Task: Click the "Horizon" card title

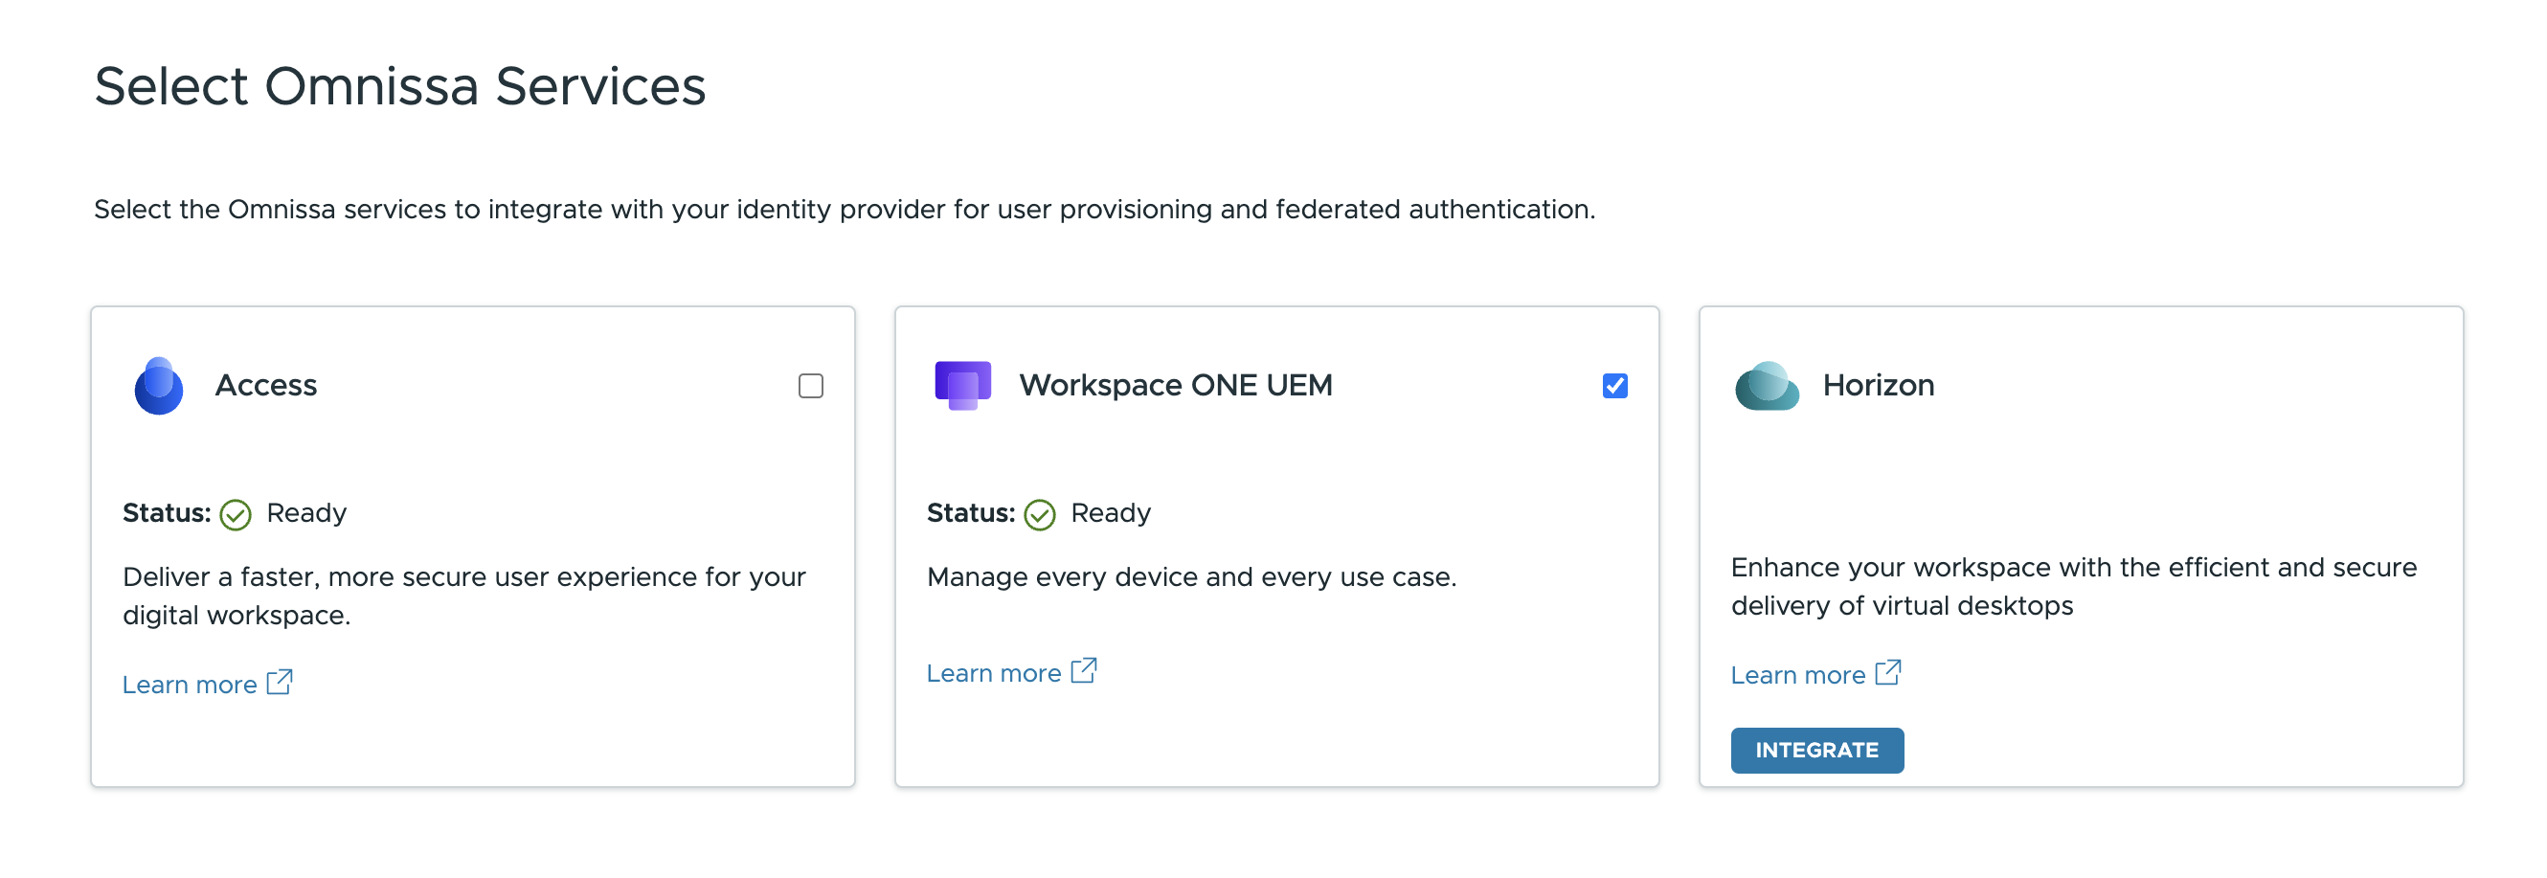Action: (x=1879, y=385)
